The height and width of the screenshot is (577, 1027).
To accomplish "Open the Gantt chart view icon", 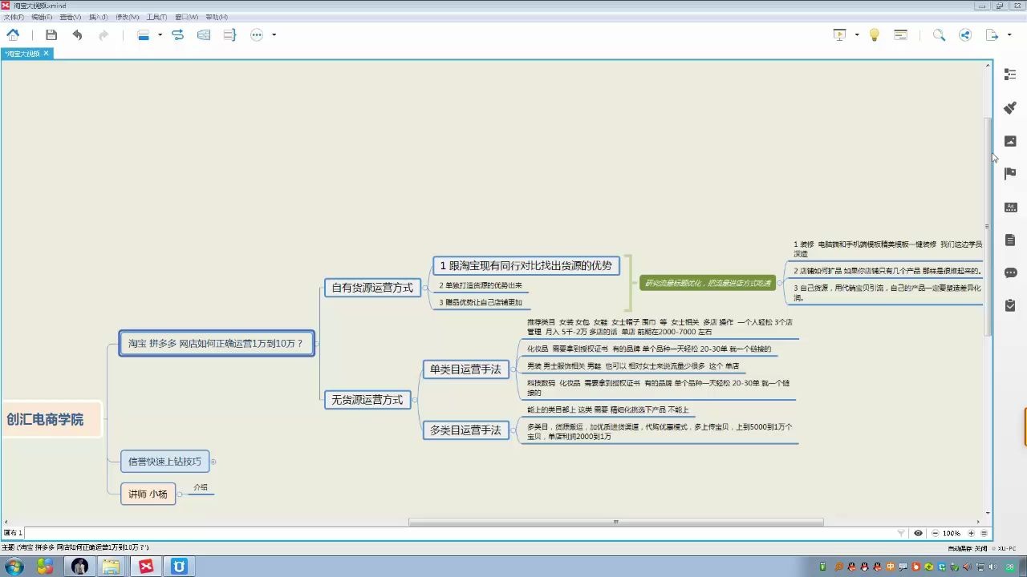I will (901, 34).
